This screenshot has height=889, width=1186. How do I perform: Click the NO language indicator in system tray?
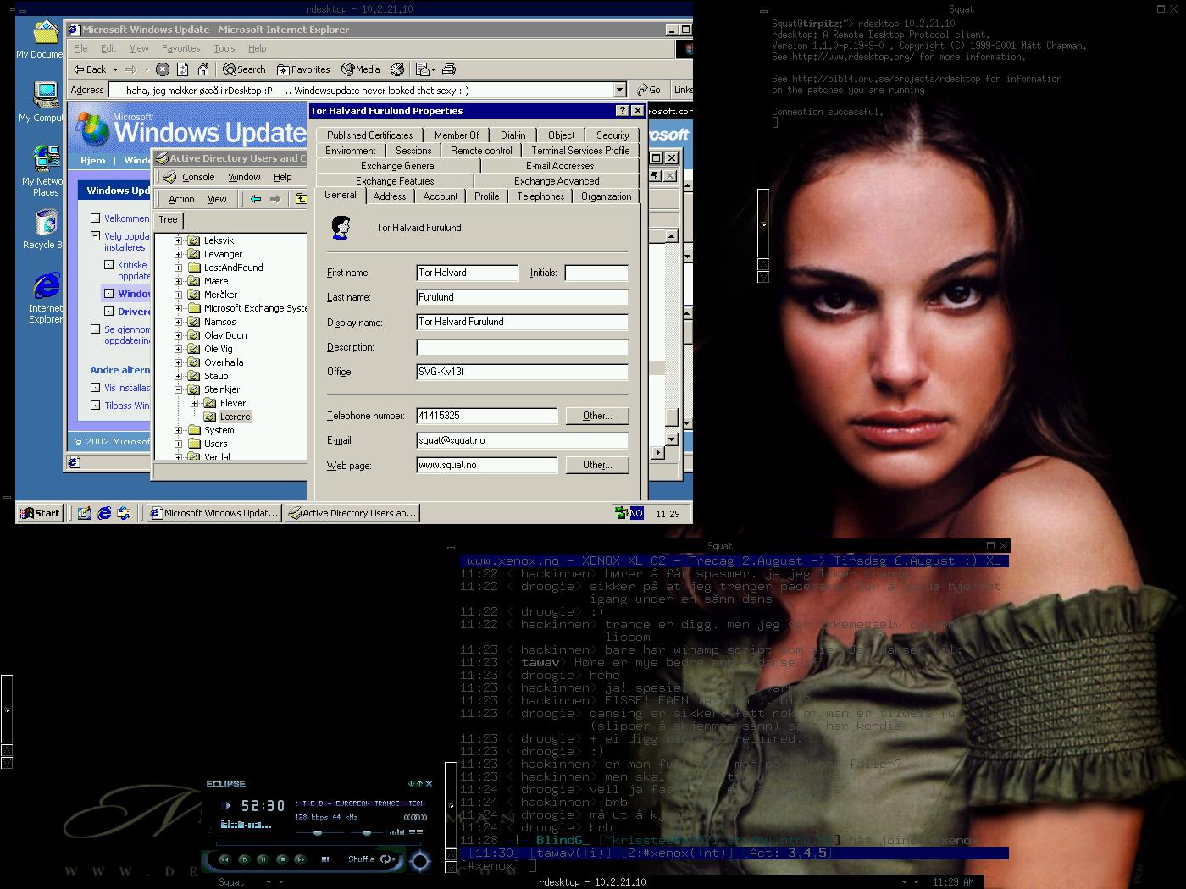pyautogui.click(x=636, y=513)
